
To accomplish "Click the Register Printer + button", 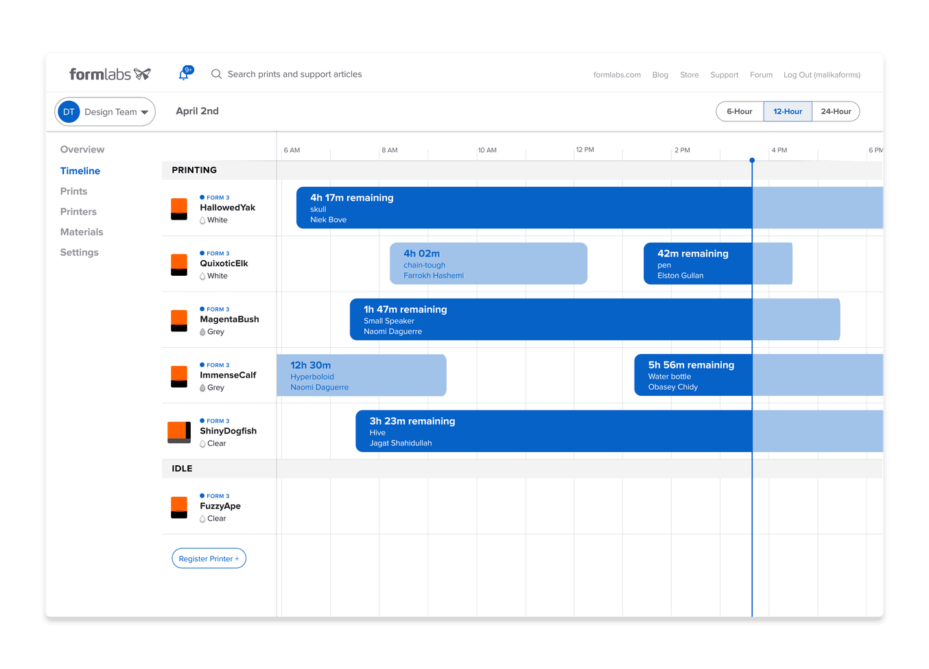I will click(x=209, y=559).
